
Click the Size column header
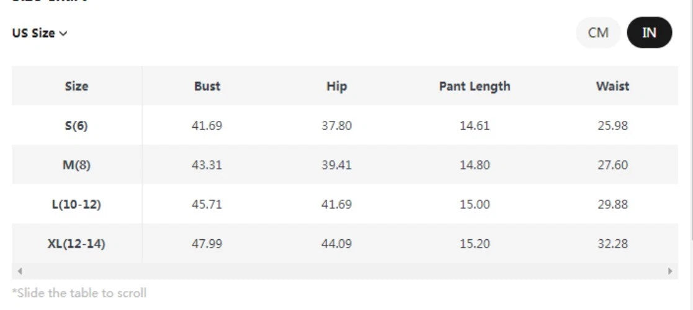(x=76, y=86)
